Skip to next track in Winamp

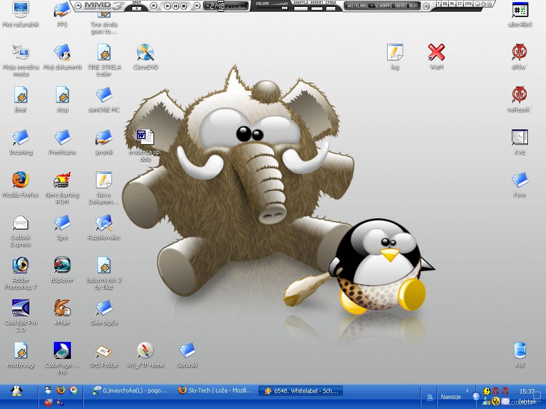coord(197,6)
